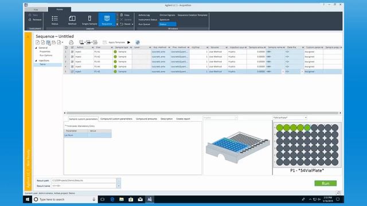Open the Create report tab

click(183, 119)
